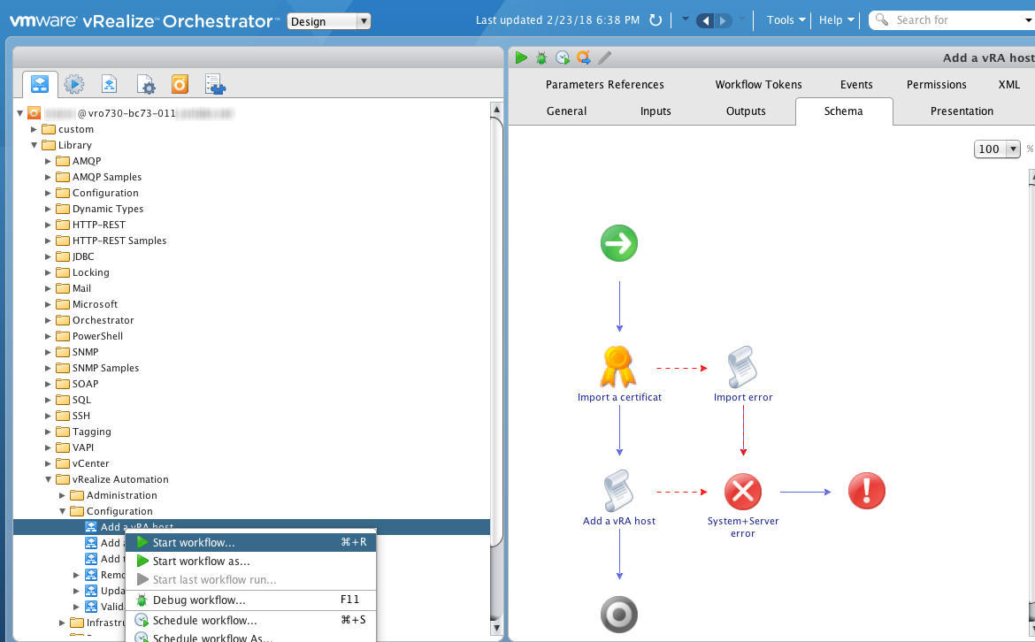Open the Help dropdown menu

tap(836, 19)
